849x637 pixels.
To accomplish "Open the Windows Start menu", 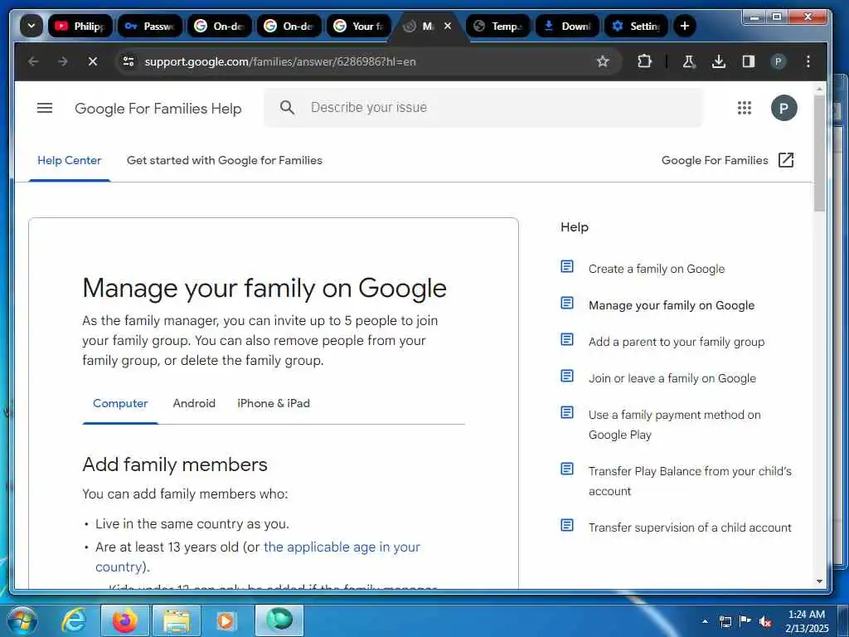I will (22, 620).
